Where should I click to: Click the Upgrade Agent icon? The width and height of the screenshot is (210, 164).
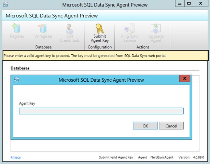(156, 28)
